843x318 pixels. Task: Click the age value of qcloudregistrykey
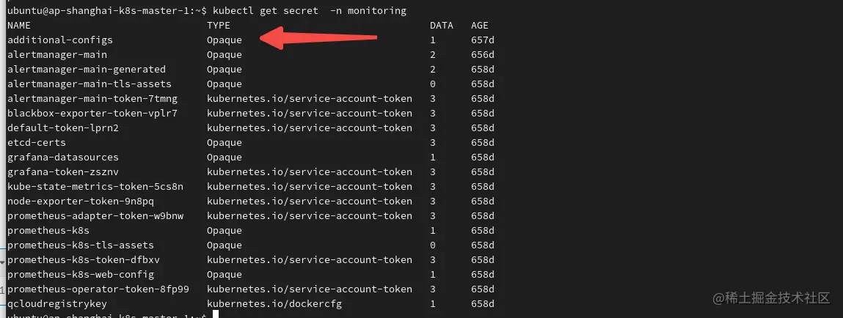click(482, 303)
